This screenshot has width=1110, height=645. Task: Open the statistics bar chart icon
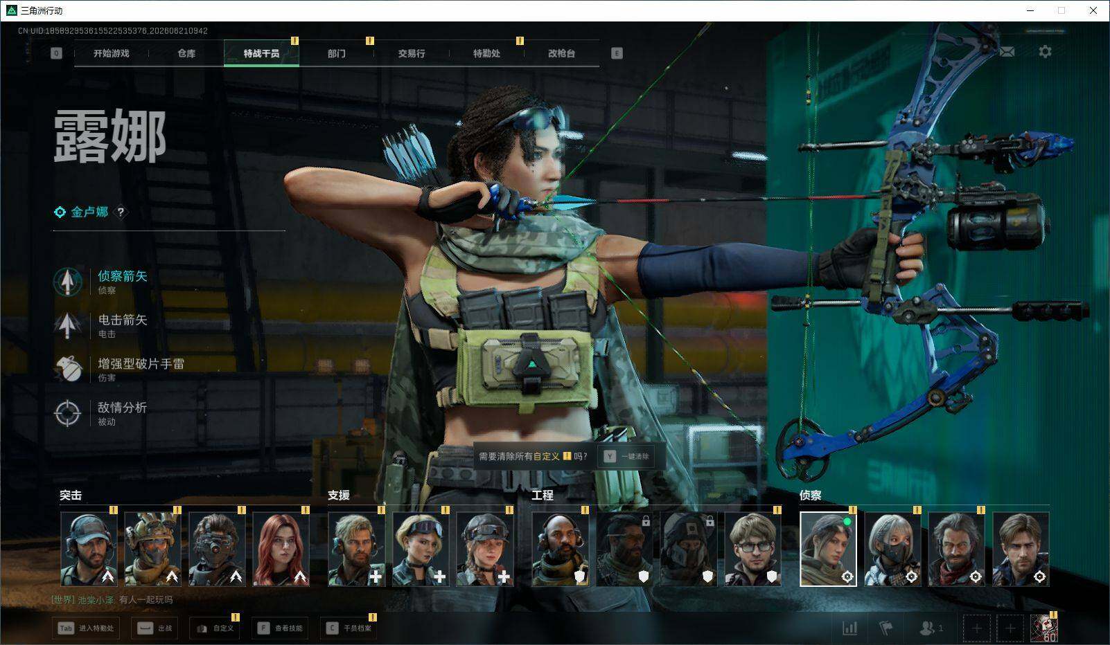tap(849, 628)
